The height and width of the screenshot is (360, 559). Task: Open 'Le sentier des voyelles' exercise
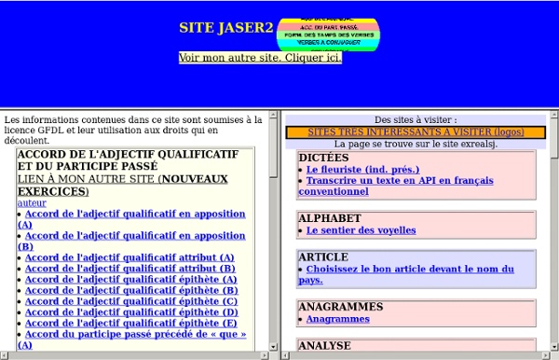pyautogui.click(x=361, y=230)
